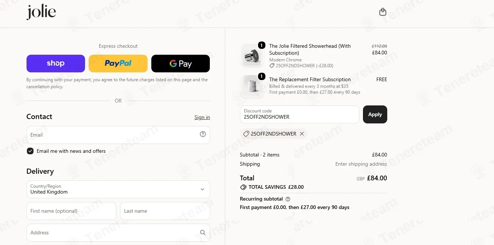Click the Last name field

click(x=165, y=211)
